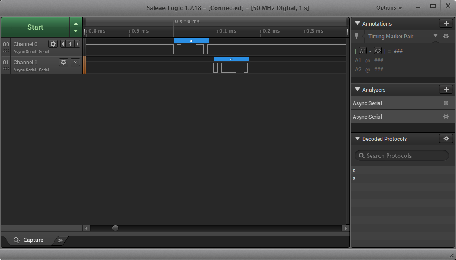
Task: Jump to next edge on Channel 0
Action: coord(78,44)
